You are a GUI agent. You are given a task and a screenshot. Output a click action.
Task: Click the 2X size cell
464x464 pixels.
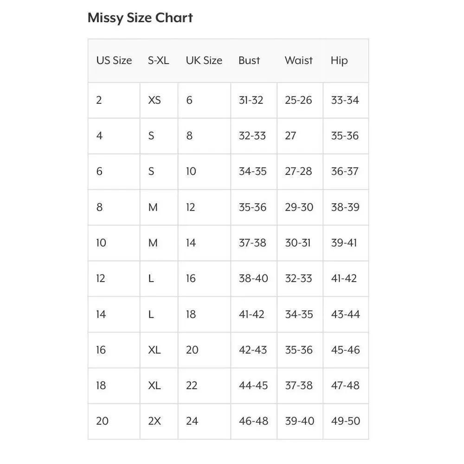coord(155,421)
